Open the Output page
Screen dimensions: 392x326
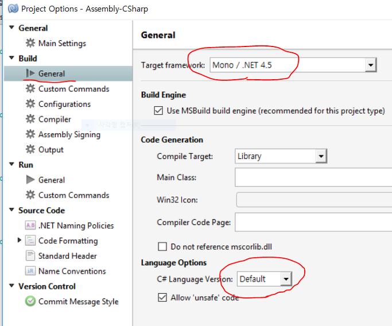(x=51, y=150)
